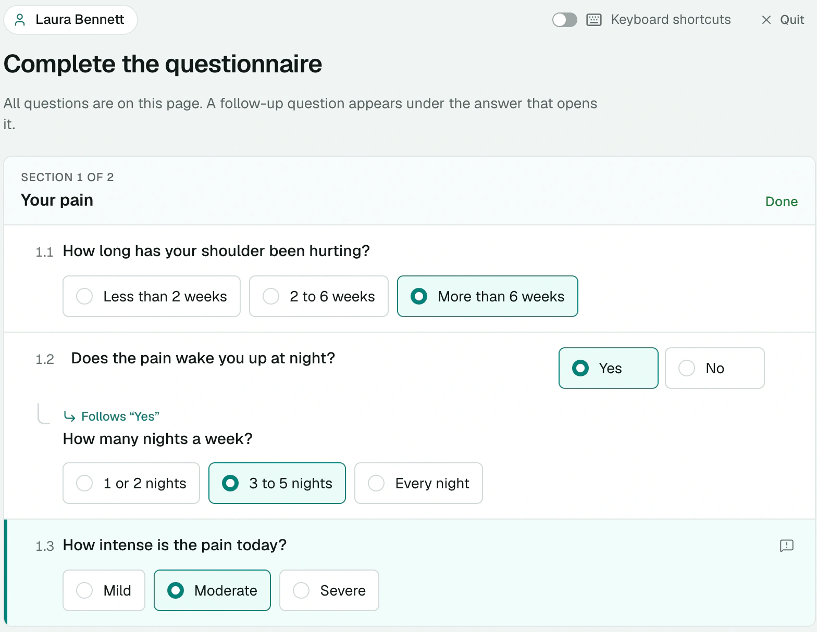Pick "3 to 5 nights" per week
The height and width of the screenshot is (632, 817).
click(277, 483)
